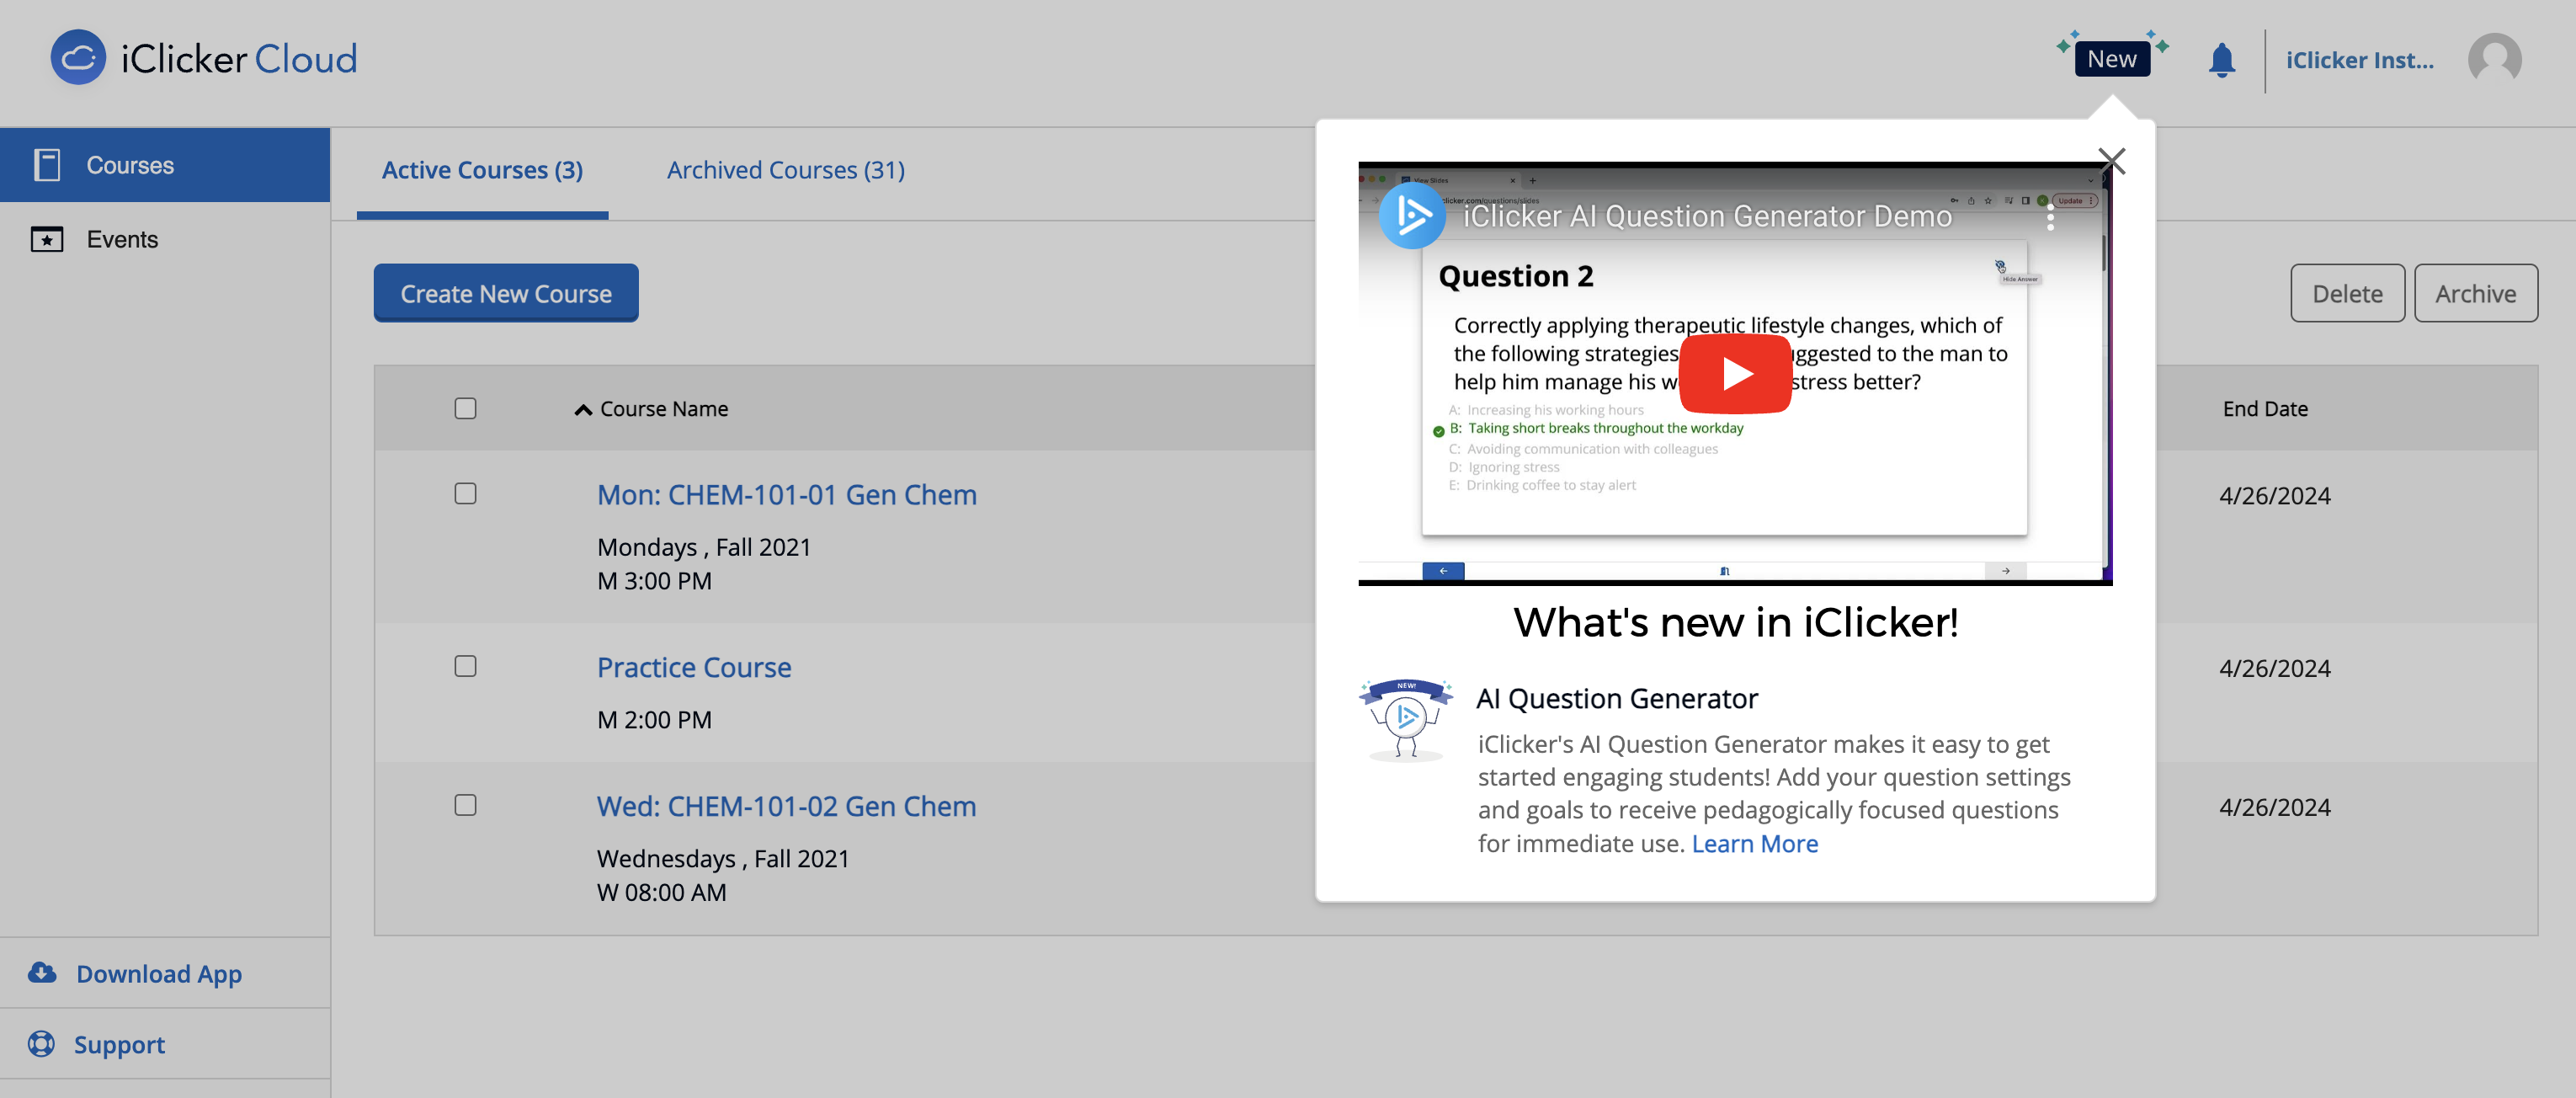
Task: Close the What's new popup
Action: point(2111,160)
